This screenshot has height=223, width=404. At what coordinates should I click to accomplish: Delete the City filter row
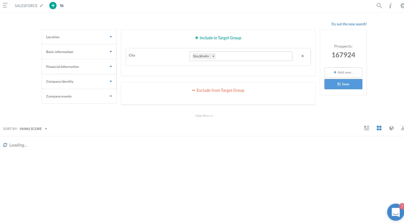click(x=302, y=56)
